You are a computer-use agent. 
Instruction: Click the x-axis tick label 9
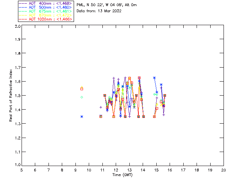75,170
